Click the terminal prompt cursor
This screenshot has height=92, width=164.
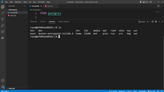[59, 37]
